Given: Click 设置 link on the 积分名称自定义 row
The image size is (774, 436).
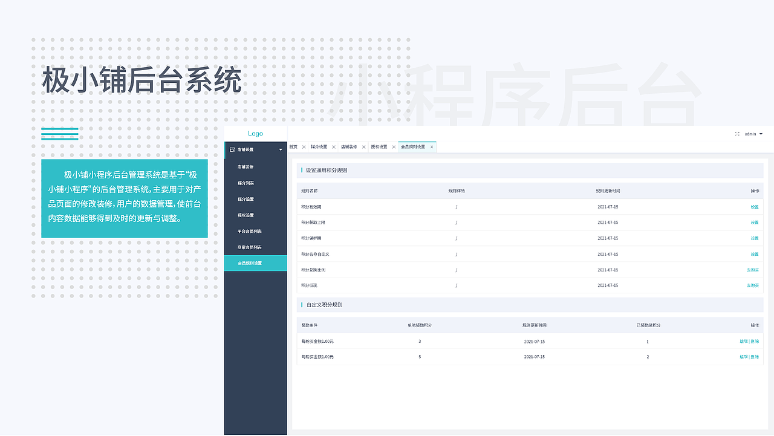Looking at the screenshot, I should (x=755, y=253).
